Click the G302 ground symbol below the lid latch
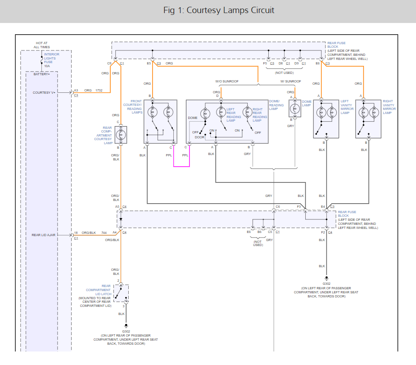The image size is (416, 365). [x=126, y=325]
